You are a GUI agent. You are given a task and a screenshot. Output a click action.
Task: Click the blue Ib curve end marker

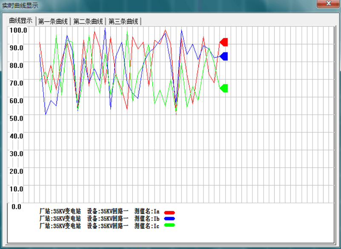pos(224,56)
